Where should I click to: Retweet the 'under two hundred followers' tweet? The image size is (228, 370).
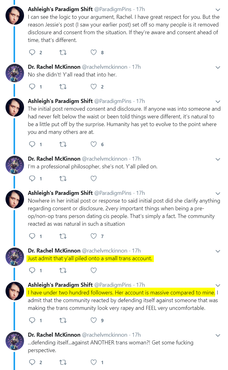click(63, 320)
